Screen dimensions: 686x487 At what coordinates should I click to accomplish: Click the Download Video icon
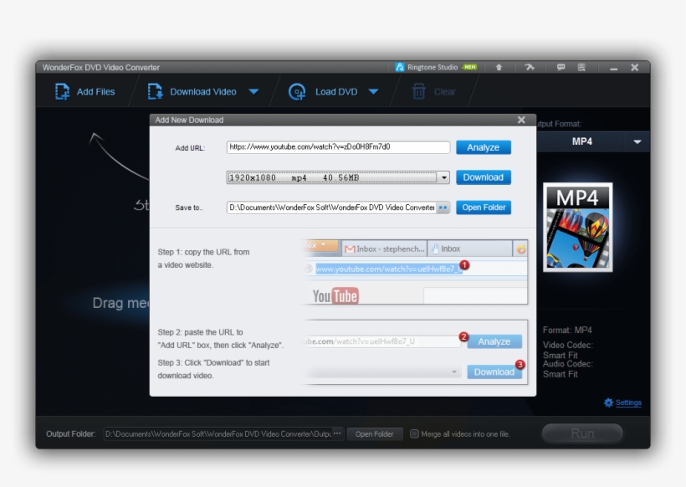click(155, 92)
